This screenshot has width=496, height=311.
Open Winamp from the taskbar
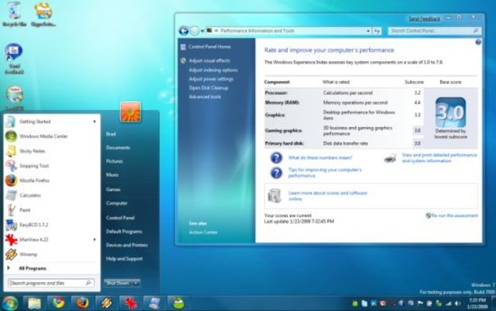coord(107,303)
